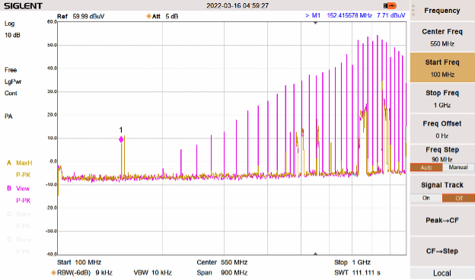Click the Stop 1 GHz label below graph
The image size is (475, 280).
click(352, 262)
